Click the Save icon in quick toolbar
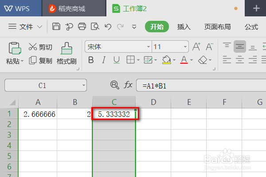This screenshot has height=177, width=266. click(x=56, y=27)
